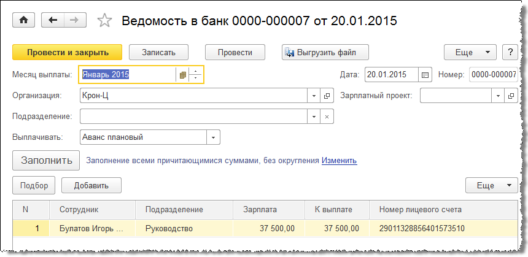The width and height of the screenshot is (528, 257).
Task: Expand the Выплачивать dropdown
Action: click(214, 137)
